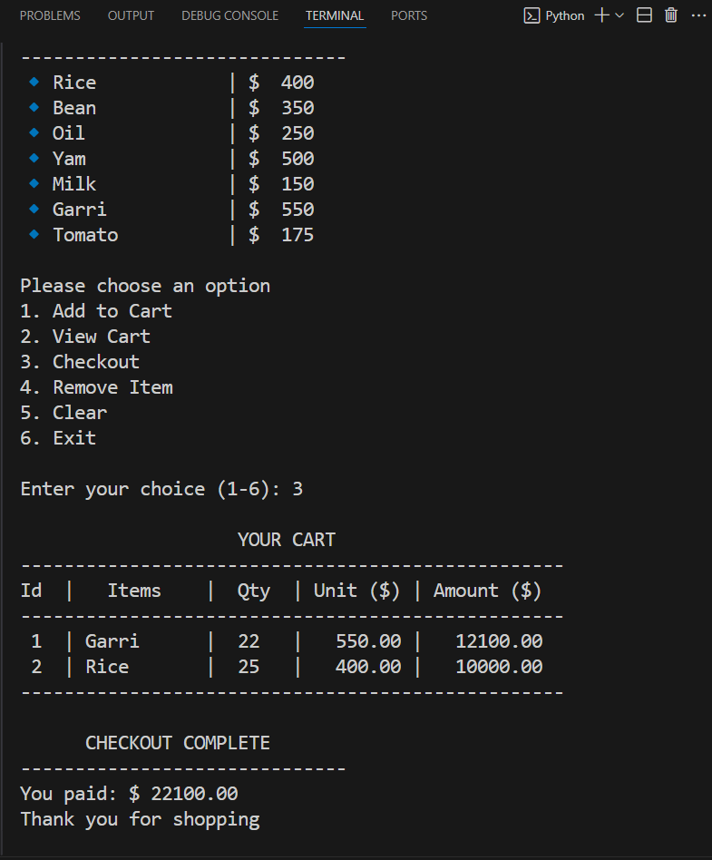Click the '6. Exit' line
Viewport: 712px width, 860px height.
click(58, 438)
